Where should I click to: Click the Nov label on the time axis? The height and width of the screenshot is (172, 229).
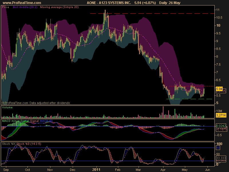click(50, 170)
